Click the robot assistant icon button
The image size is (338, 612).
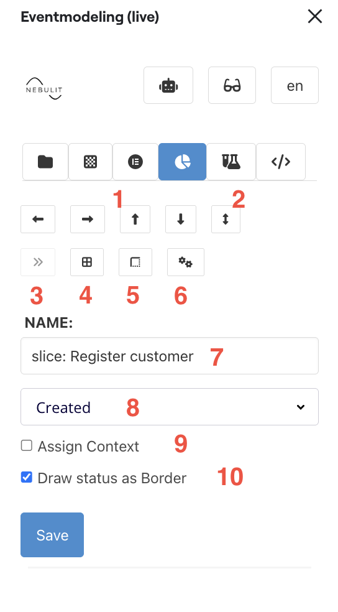click(168, 85)
